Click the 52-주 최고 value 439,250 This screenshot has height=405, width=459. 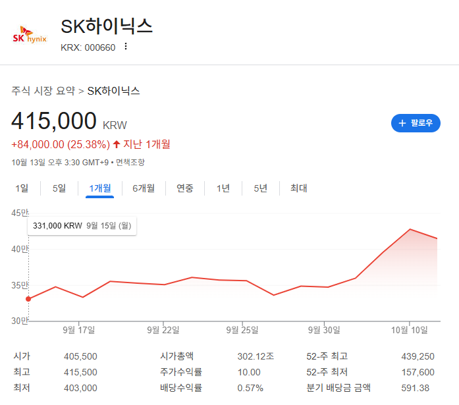418,356
